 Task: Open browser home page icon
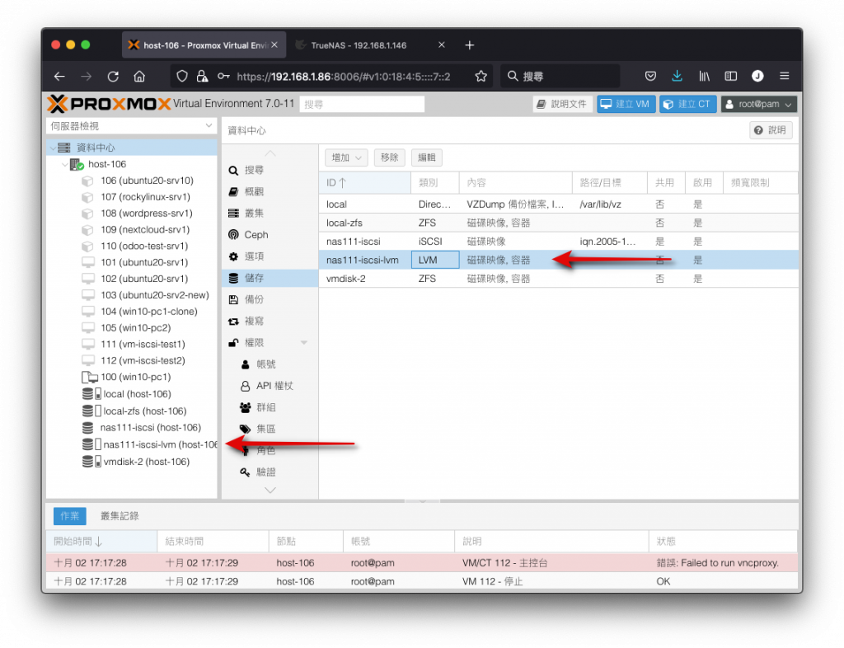point(139,77)
